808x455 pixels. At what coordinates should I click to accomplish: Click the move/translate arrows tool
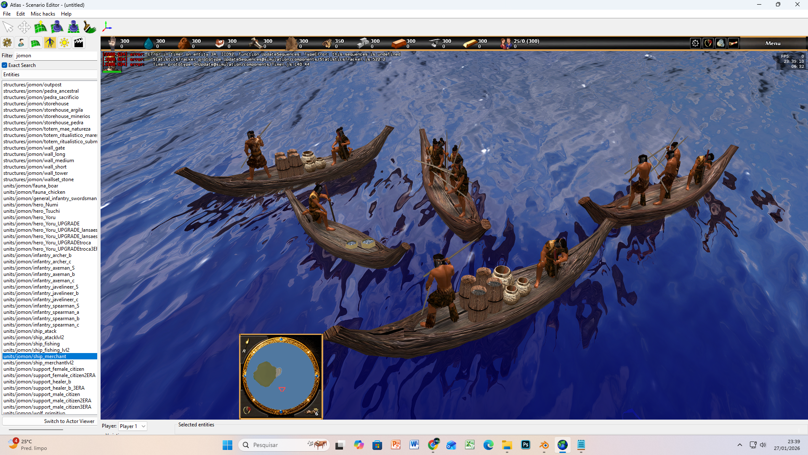tap(24, 27)
